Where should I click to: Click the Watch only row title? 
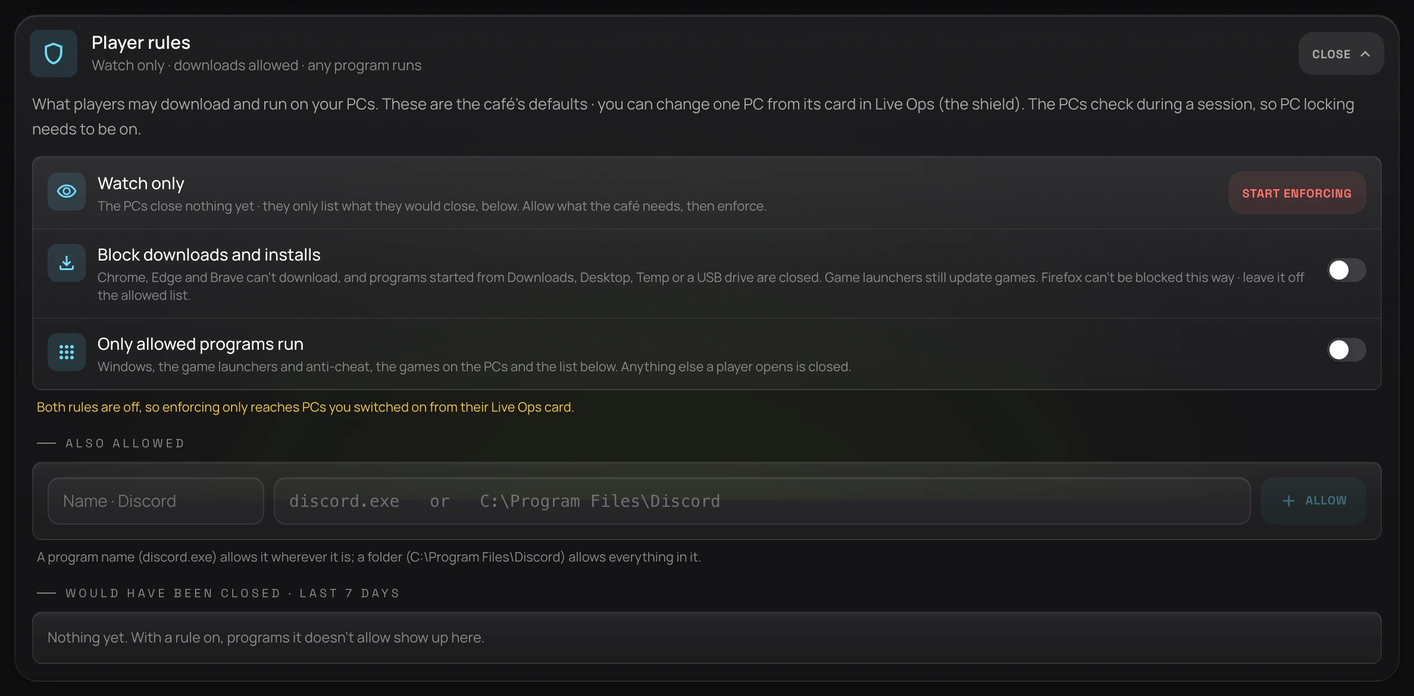click(141, 183)
